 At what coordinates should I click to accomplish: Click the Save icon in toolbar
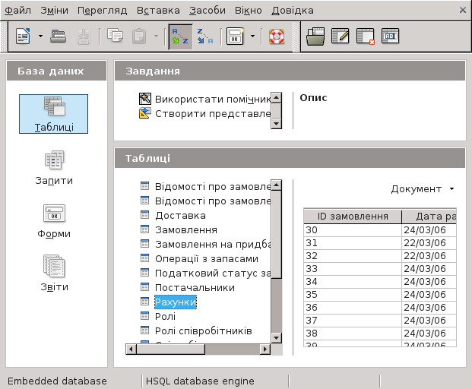84,36
